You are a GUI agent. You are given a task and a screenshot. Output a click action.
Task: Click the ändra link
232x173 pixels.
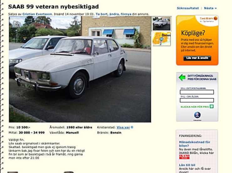[x=114, y=14]
